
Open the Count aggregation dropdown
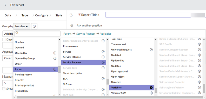coord(8,58)
